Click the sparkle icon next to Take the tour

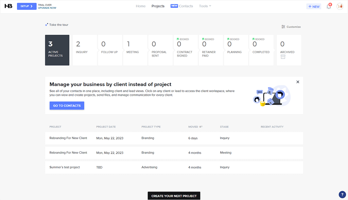point(46,24)
